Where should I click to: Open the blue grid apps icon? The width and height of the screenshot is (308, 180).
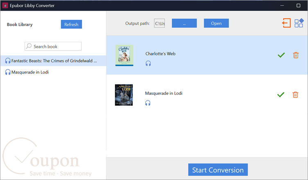pos(299,23)
